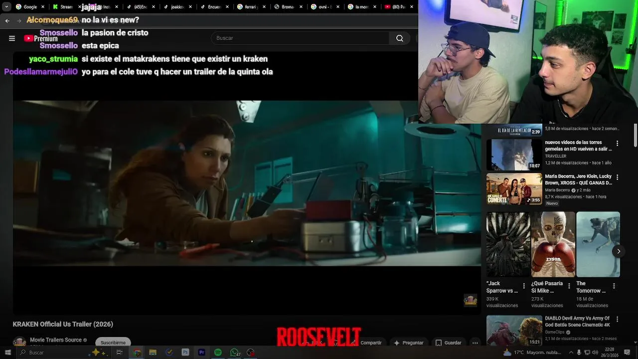The height and width of the screenshot is (359, 638).
Task: Open options menu for DIABLO Devil Army video
Action: coord(617,319)
